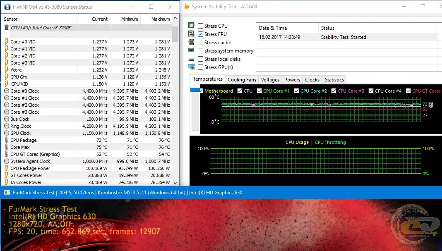Toggle the CPU Core #3 graph checkbox
Image resolution: width=442 pixels, height=251 pixels.
coord(334,91)
